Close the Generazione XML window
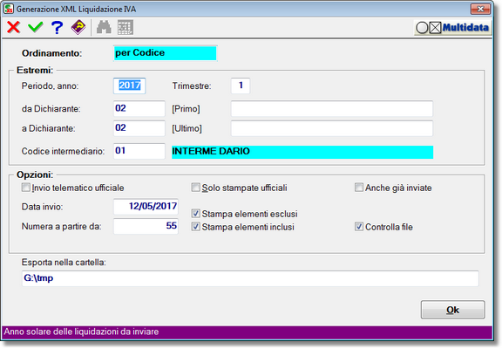Image resolution: width=502 pixels, height=349 pixels. coord(480,9)
